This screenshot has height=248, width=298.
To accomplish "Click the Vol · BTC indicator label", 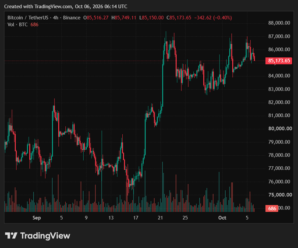I will click(18, 24).
